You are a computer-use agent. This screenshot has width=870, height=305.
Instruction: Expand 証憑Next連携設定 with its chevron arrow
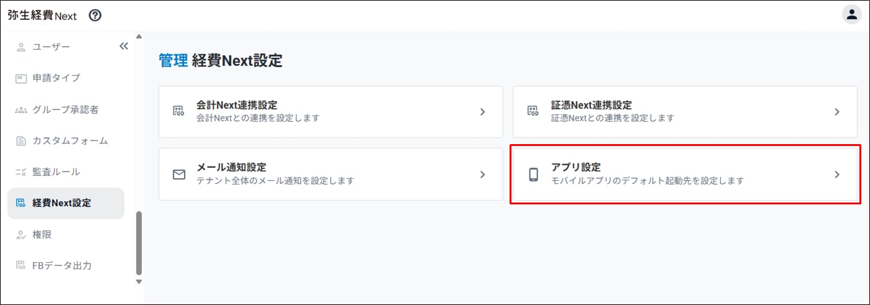tap(837, 112)
